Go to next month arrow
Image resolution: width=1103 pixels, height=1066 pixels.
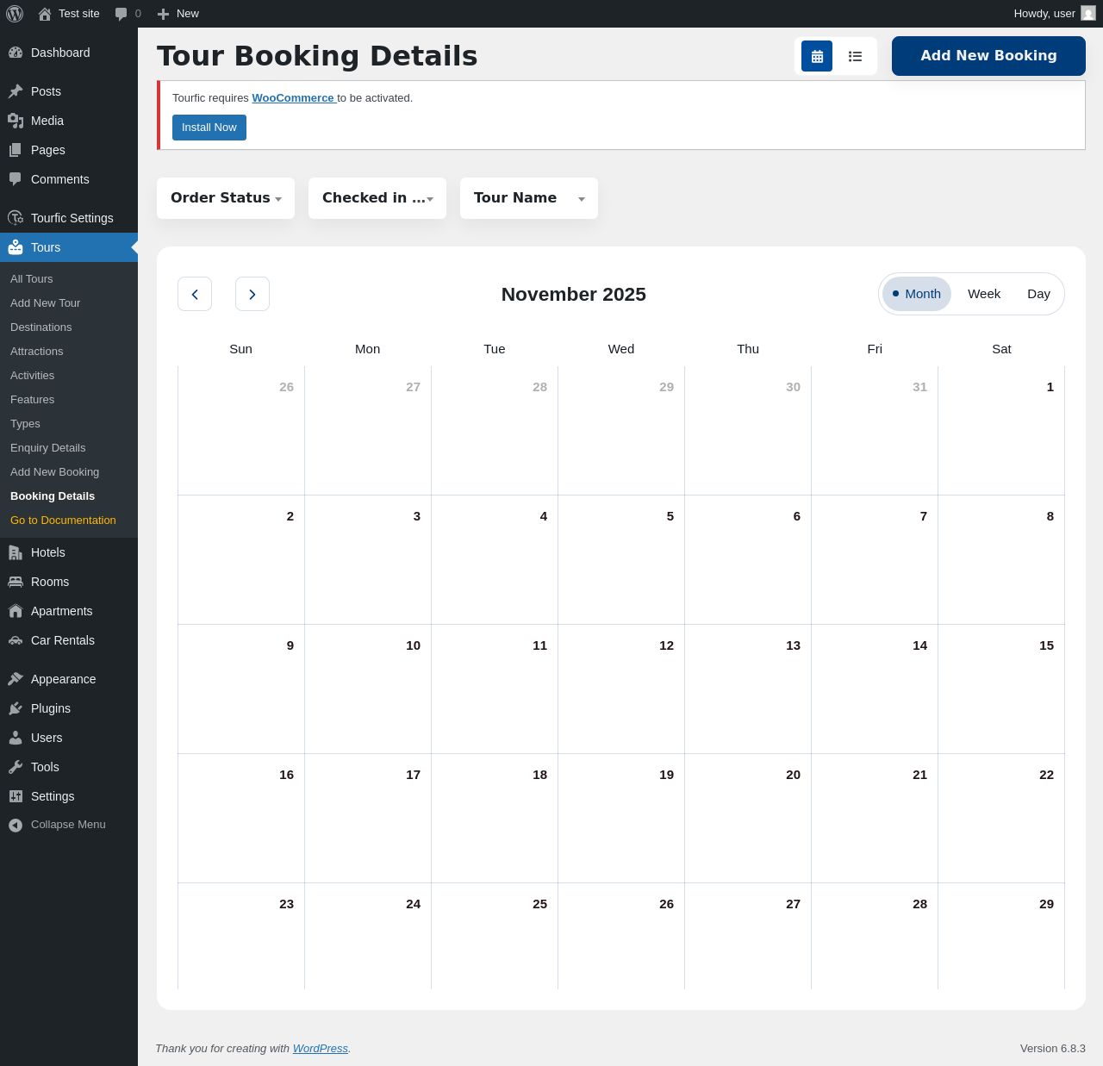252,294
